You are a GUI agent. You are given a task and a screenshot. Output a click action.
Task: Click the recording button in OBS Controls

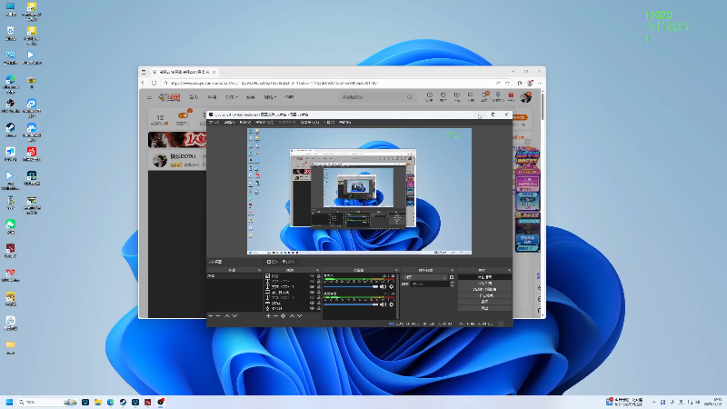pos(484,283)
